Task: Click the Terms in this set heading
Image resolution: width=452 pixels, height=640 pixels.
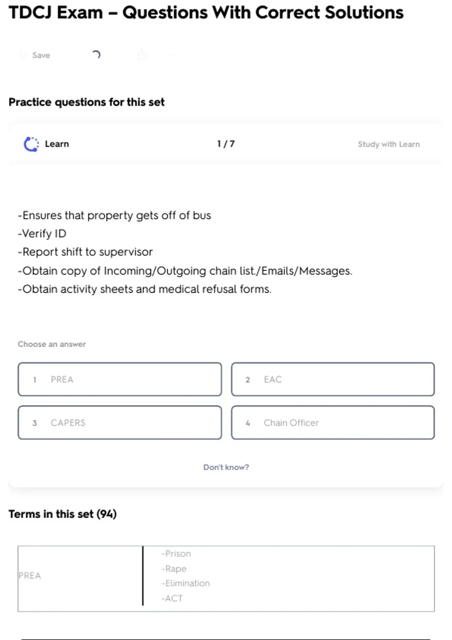Action: tap(63, 514)
